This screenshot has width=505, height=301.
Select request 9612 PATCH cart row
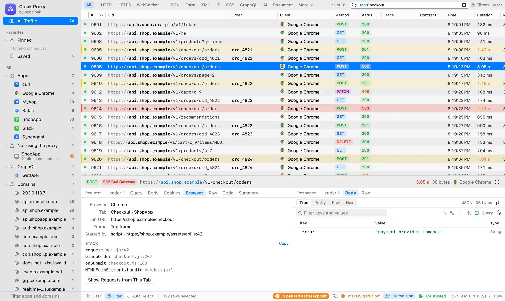pyautogui.click(x=293, y=92)
